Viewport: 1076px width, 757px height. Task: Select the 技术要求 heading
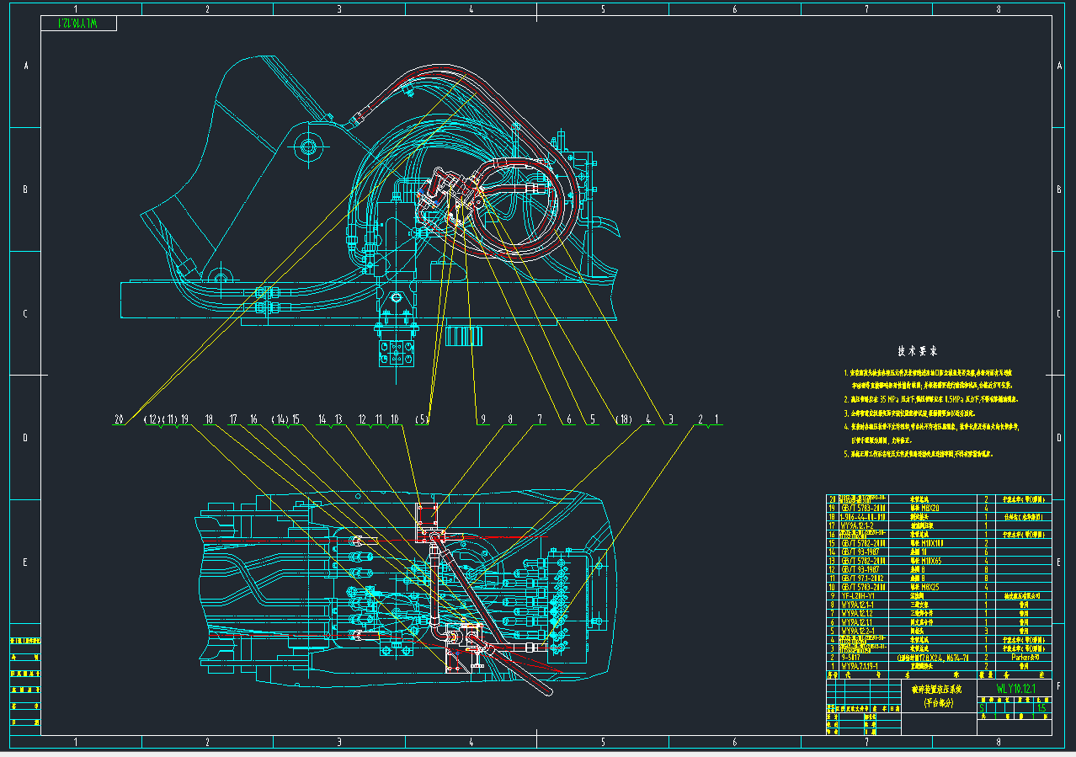pyautogui.click(x=917, y=351)
